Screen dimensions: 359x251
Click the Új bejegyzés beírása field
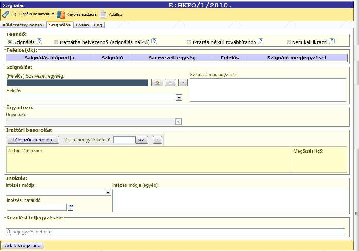tap(175, 232)
